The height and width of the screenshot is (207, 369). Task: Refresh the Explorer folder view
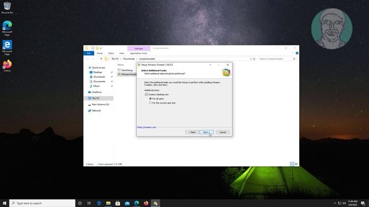tap(254, 59)
